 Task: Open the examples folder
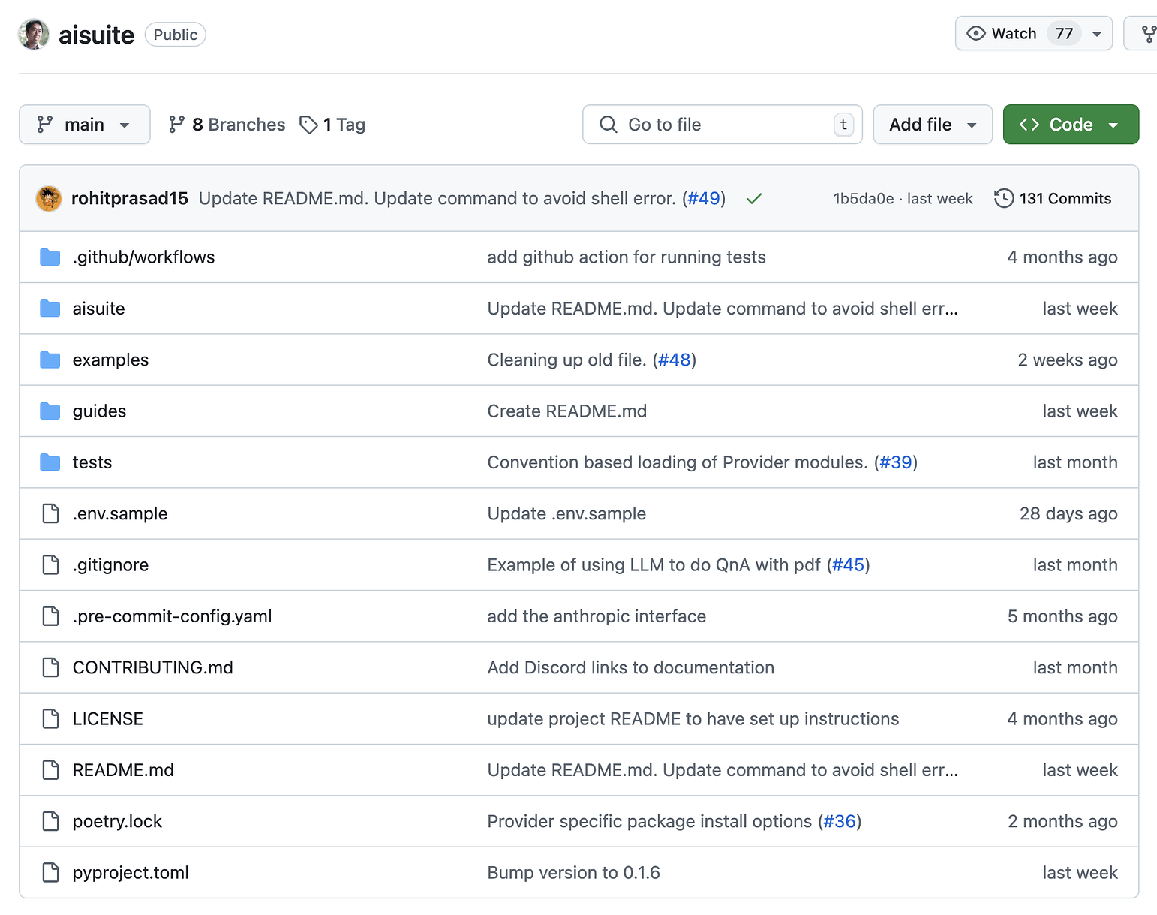point(110,360)
